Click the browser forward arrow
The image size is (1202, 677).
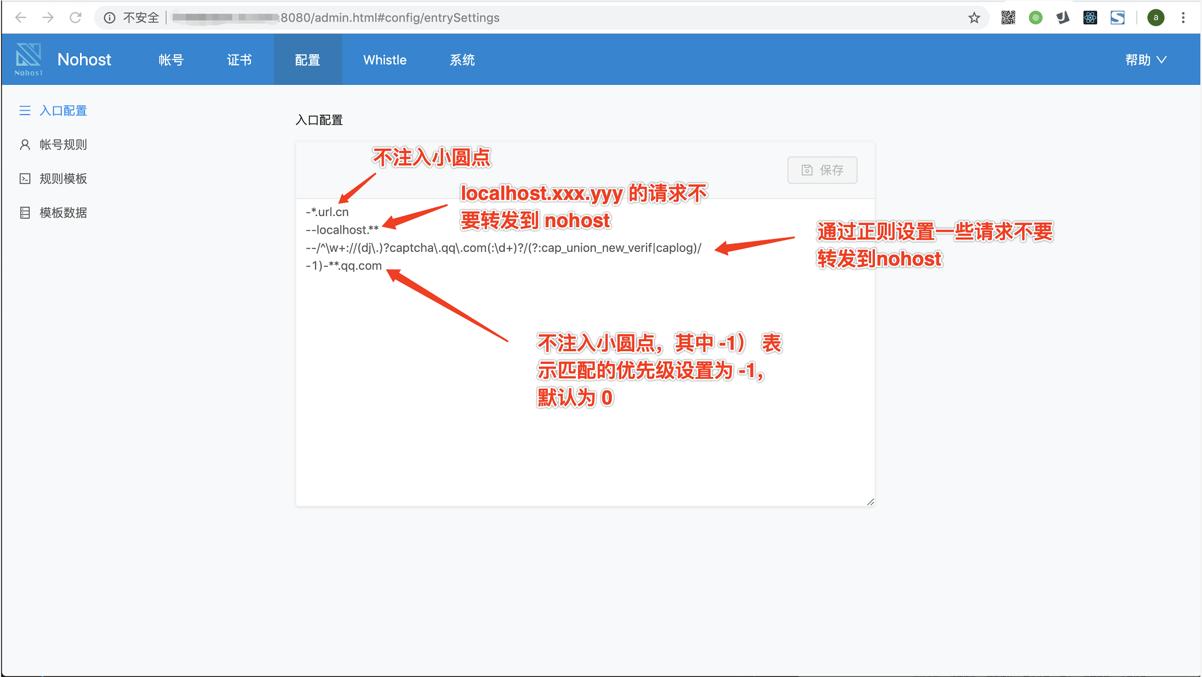coord(48,18)
